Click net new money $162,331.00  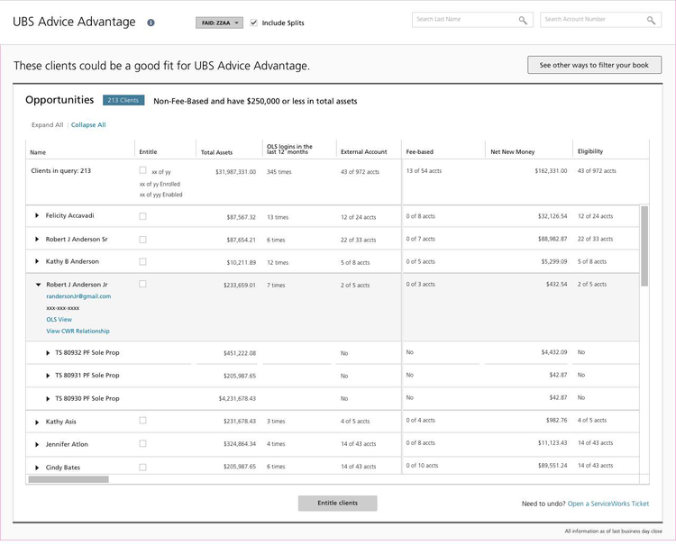(x=551, y=171)
